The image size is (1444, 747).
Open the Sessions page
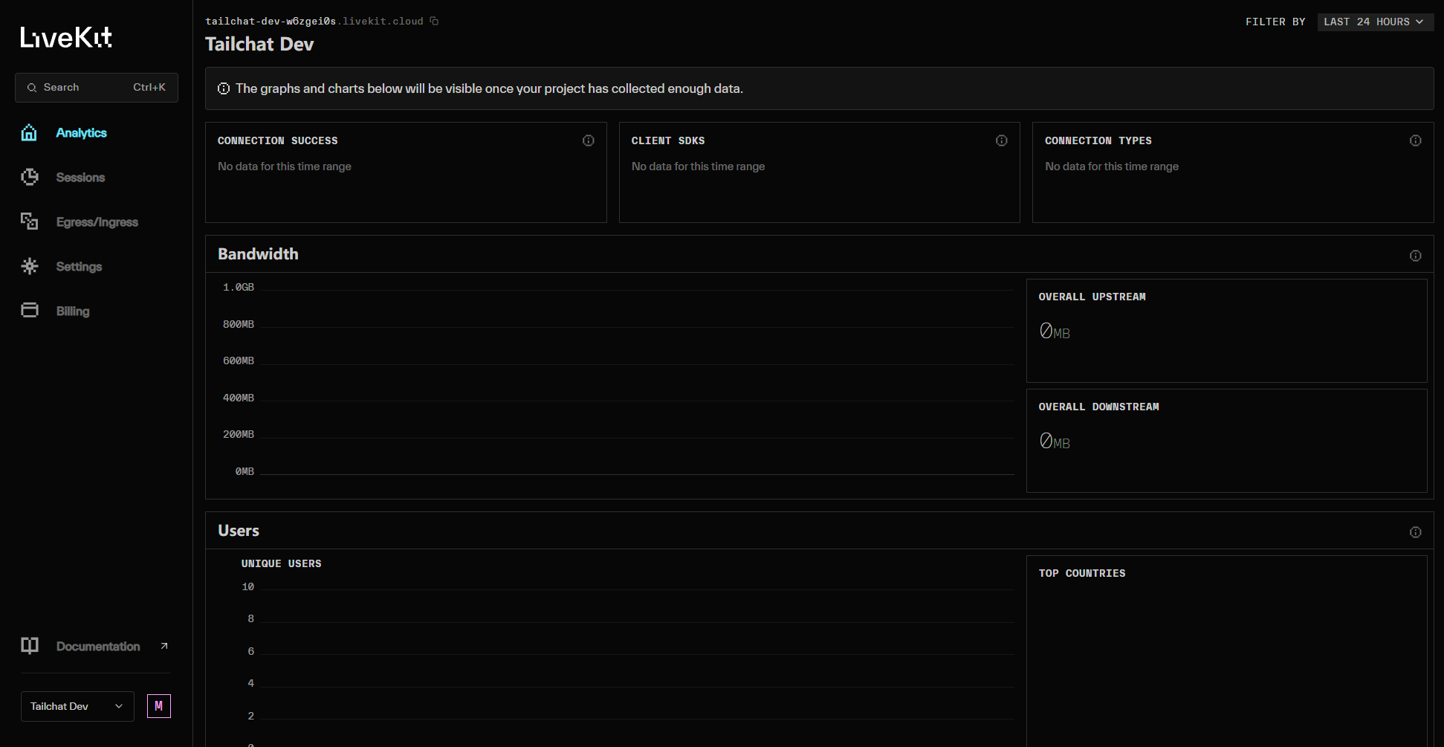pos(80,178)
